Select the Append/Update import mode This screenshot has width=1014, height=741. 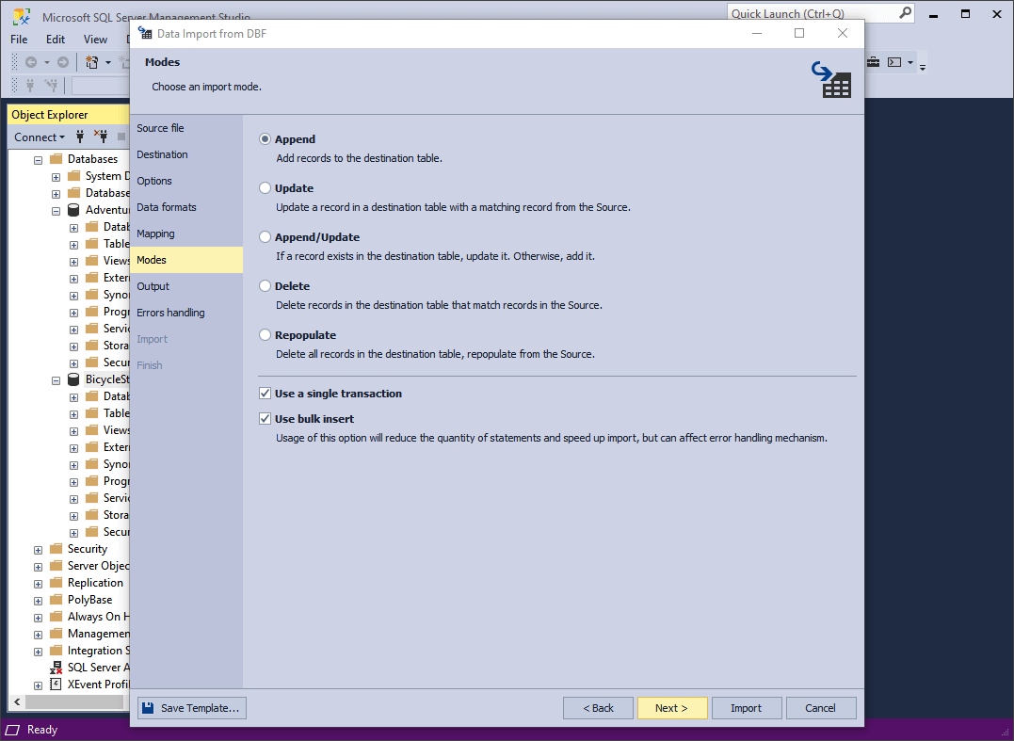(266, 237)
